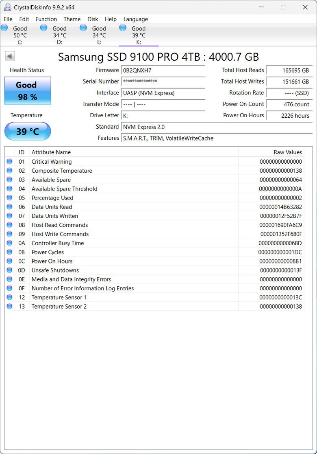The height and width of the screenshot is (454, 317).
Task: Click status orb of Error Information Log Entries row
Action: 9,288
